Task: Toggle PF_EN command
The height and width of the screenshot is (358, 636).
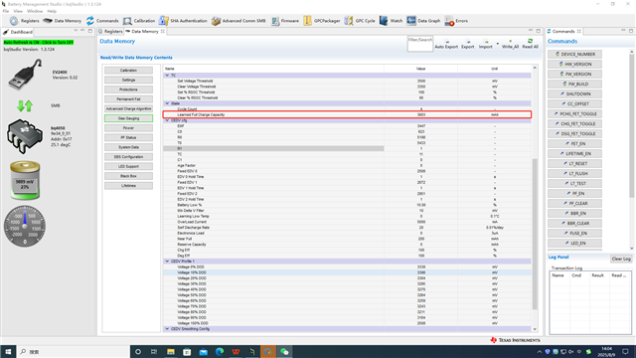Action: click(x=574, y=194)
